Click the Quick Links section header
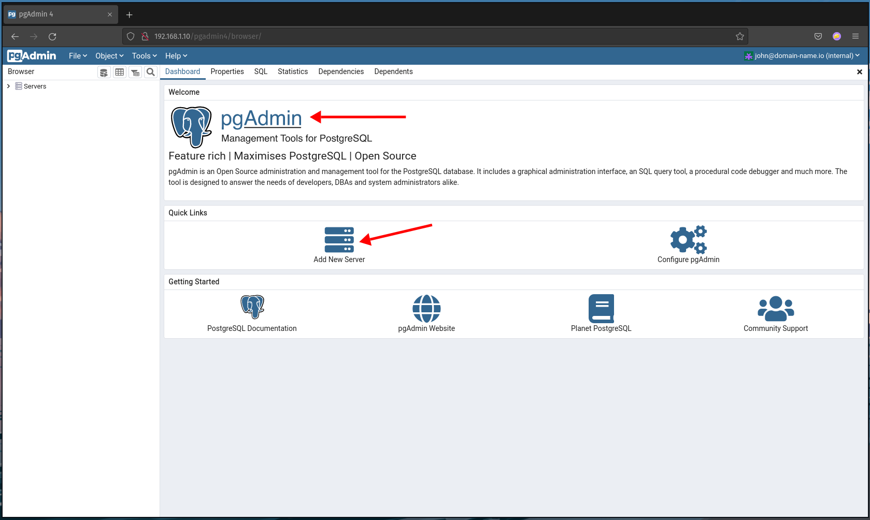 tap(188, 213)
